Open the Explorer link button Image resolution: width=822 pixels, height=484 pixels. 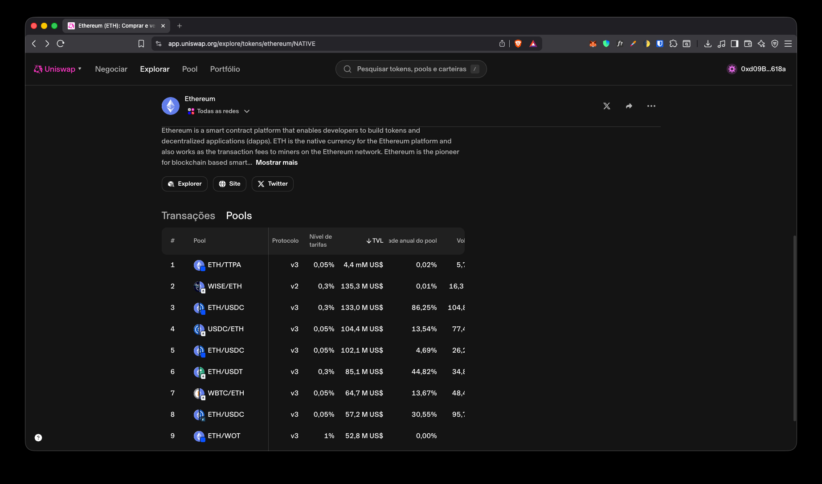[184, 184]
